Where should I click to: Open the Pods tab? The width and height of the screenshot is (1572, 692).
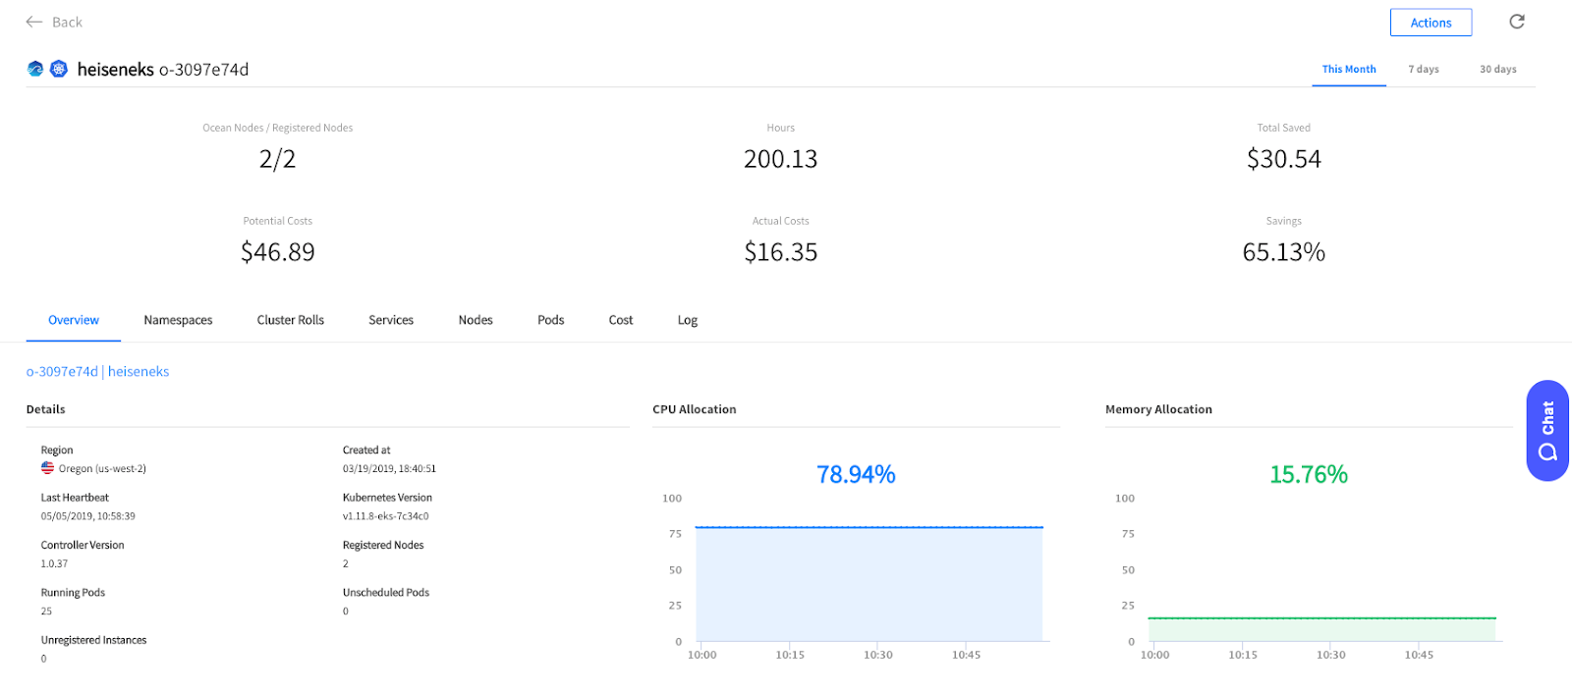pyautogui.click(x=550, y=320)
